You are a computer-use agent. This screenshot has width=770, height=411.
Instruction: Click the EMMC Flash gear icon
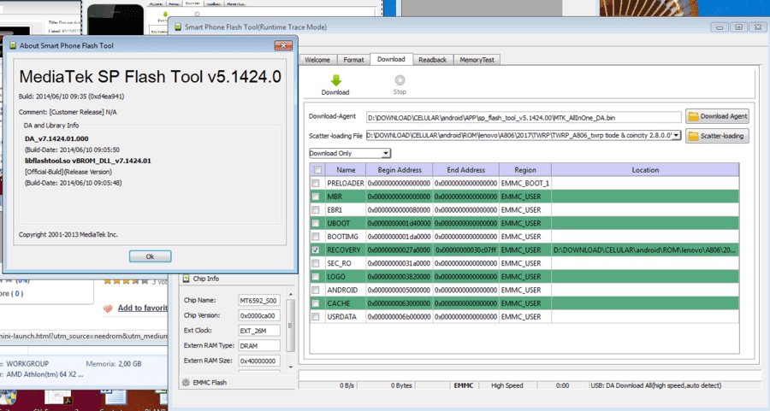pyautogui.click(x=187, y=383)
